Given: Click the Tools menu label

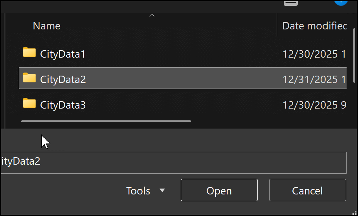Looking at the screenshot, I should pos(138,191).
